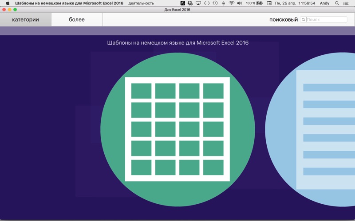The image size is (355, 221).
Task: Open the Time Machine menu icon
Action: (215, 3)
